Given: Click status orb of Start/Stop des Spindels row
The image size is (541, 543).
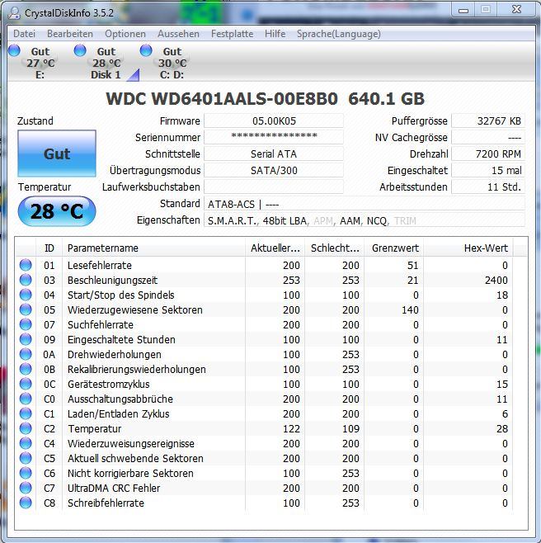Looking at the screenshot, I should tap(26, 295).
